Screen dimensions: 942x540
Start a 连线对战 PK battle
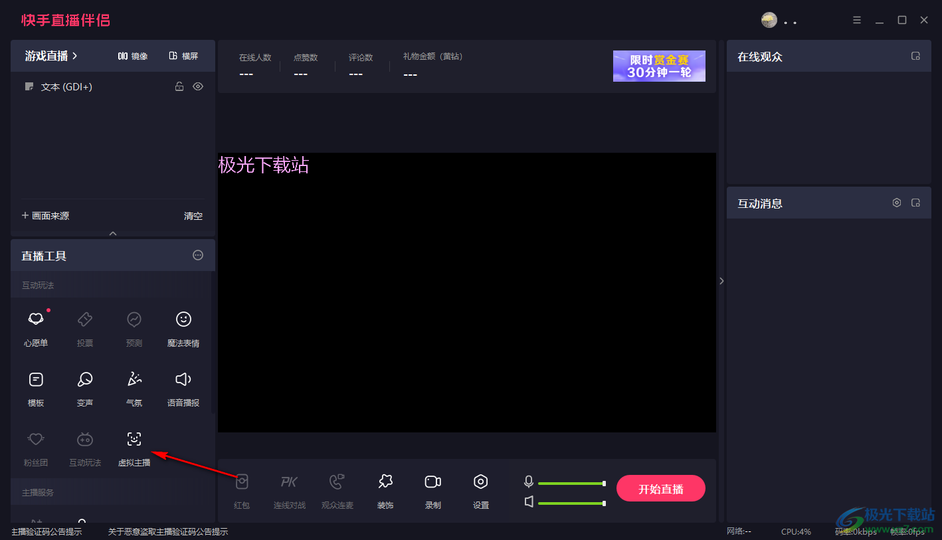(x=290, y=491)
